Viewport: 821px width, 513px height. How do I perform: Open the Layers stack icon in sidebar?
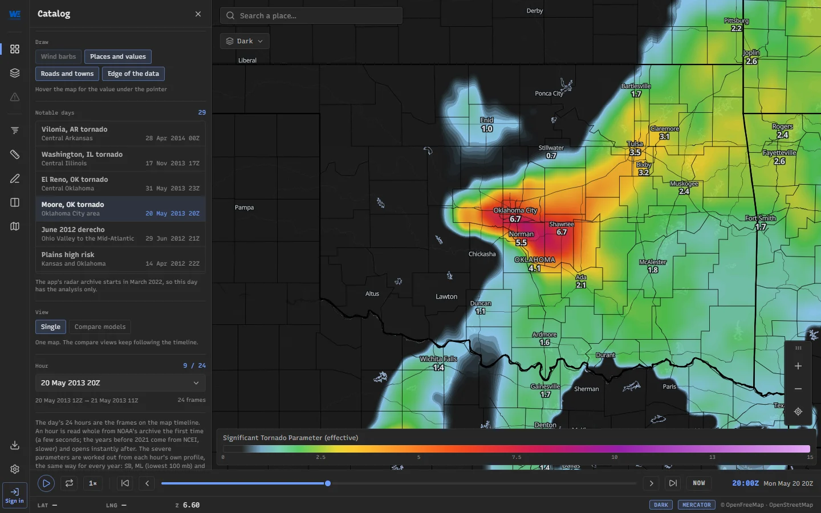tap(15, 73)
